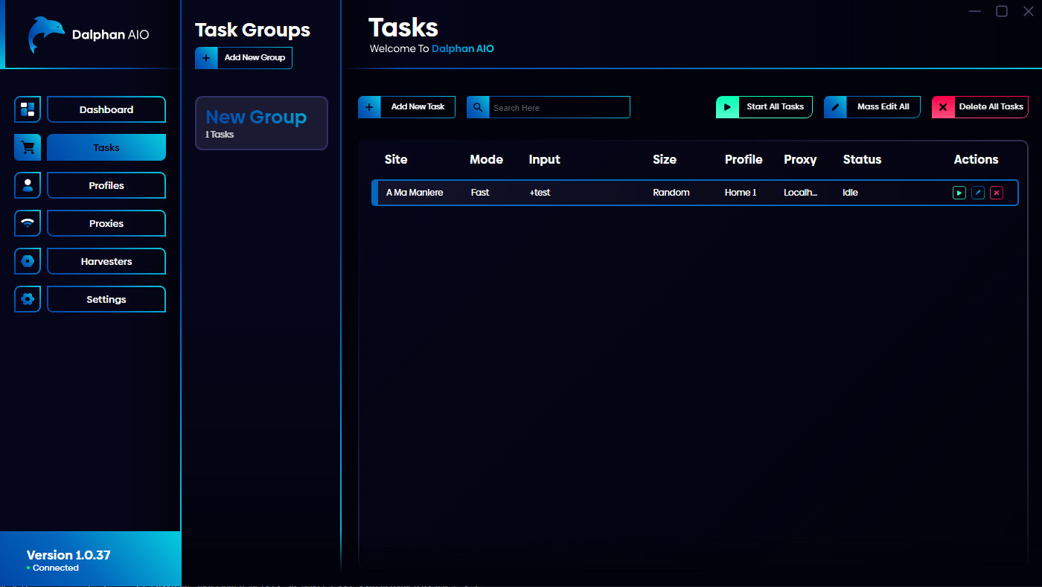Open Mass Edit All
This screenshot has height=587, width=1042.
(872, 107)
